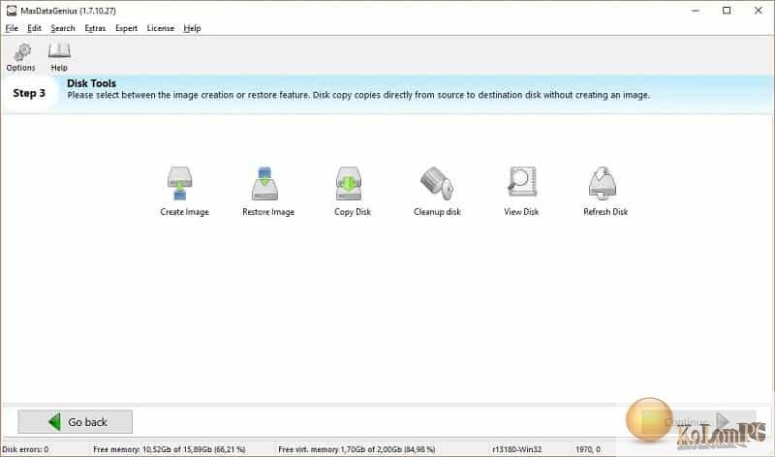775x457 pixels.
Task: Open the Help menu in menu bar
Action: [192, 28]
